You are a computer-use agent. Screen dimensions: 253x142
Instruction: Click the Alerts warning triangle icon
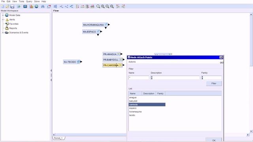coord(7,20)
